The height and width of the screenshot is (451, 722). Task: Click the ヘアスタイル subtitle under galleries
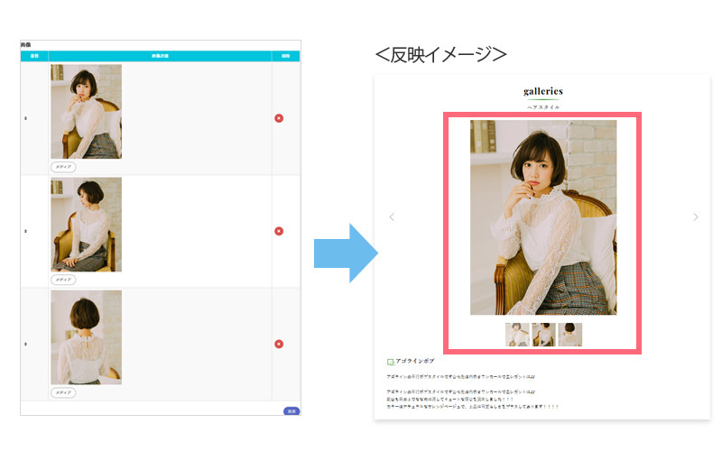point(543,107)
